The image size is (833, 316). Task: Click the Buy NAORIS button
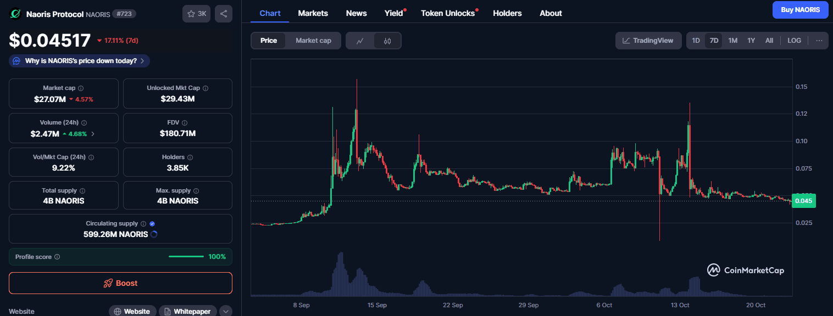800,10
